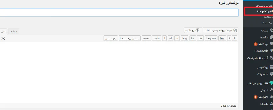Click the link quicktag button
Viewport: 273px width, 110px height.
point(222,38)
